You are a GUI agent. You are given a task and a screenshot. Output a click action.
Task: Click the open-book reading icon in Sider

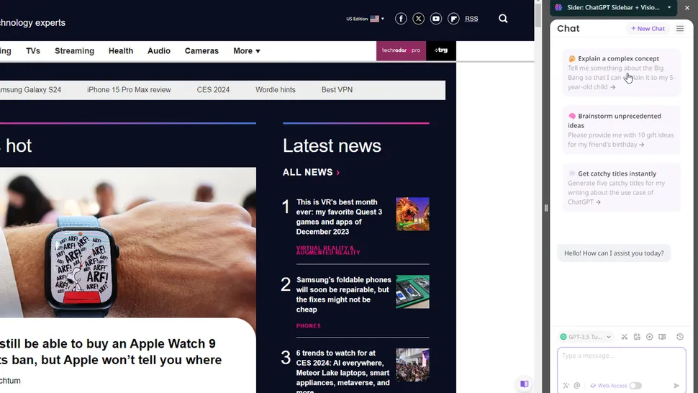(662, 337)
